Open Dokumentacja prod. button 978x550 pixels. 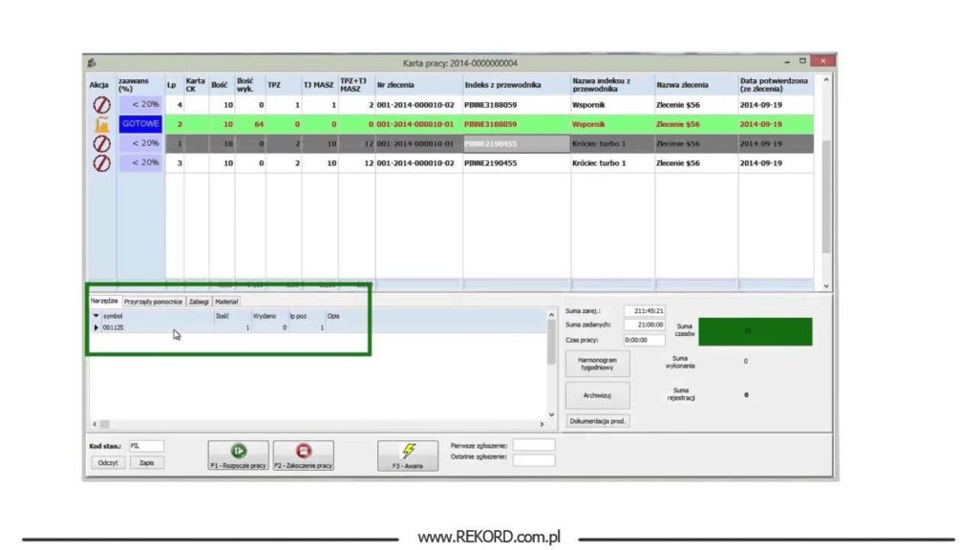click(598, 420)
